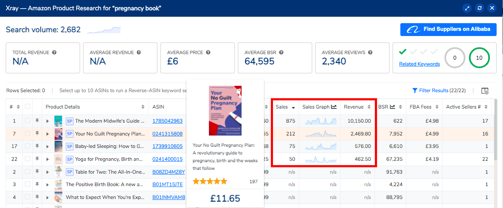Image resolution: width=503 pixels, height=208 pixels.
Task: Refresh the Xray results
Action: 479,8
